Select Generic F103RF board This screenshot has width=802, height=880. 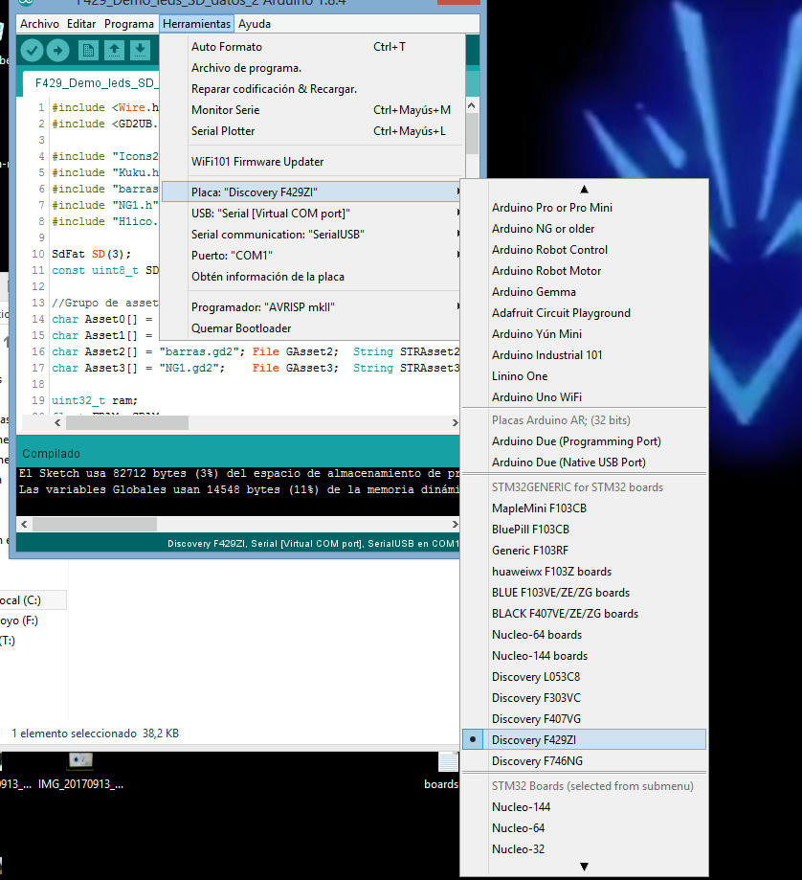click(x=584, y=550)
